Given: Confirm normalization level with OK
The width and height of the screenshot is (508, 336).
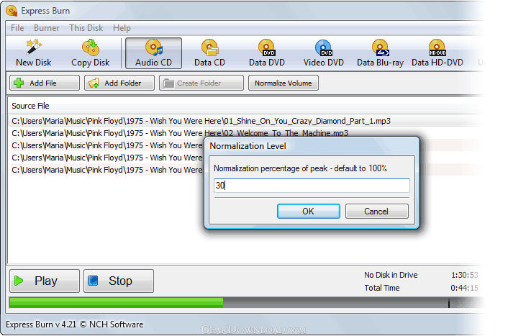Looking at the screenshot, I should [309, 212].
